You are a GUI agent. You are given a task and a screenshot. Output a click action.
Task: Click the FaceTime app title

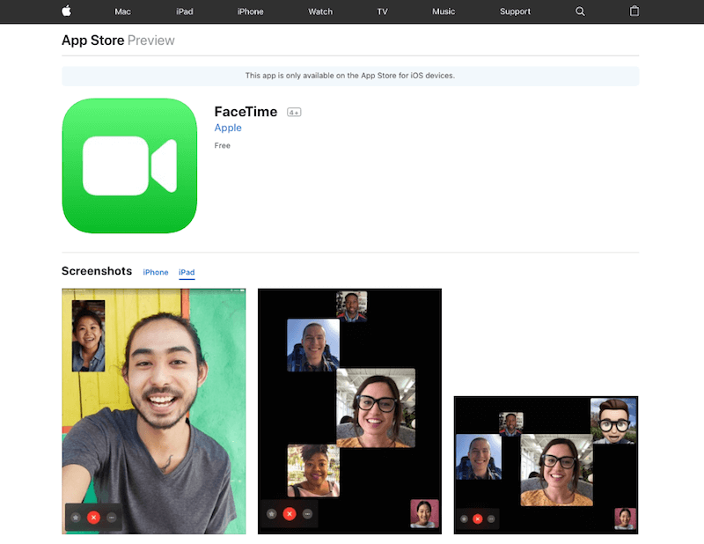pyautogui.click(x=246, y=112)
